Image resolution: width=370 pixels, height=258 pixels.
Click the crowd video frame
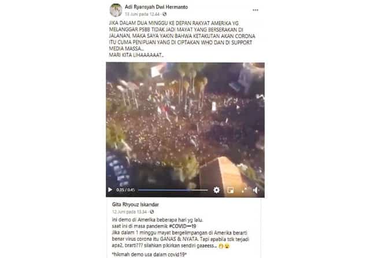click(x=185, y=124)
